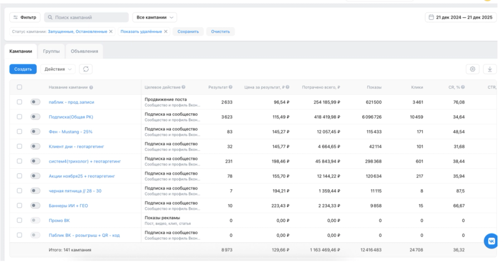The width and height of the screenshot is (503, 265).
Task: Open campaign Баннеры ИИ + ГЕО
Action: pyautogui.click(x=68, y=206)
